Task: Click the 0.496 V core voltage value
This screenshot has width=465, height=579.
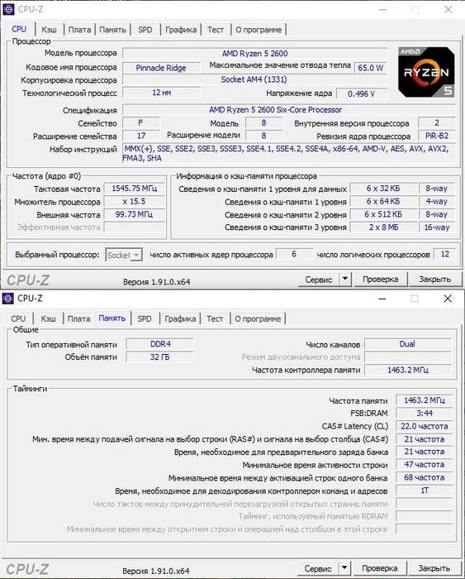Action: pos(362,93)
